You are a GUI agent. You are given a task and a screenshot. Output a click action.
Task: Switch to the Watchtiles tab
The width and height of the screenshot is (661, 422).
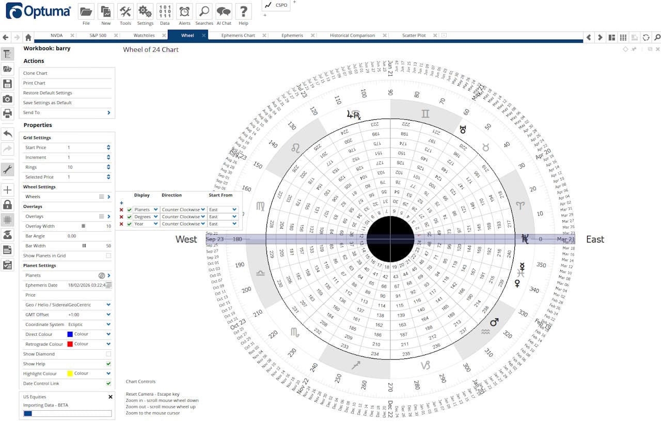(x=144, y=36)
